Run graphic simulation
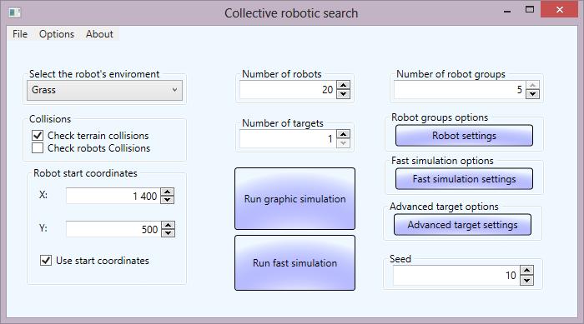 pos(295,198)
